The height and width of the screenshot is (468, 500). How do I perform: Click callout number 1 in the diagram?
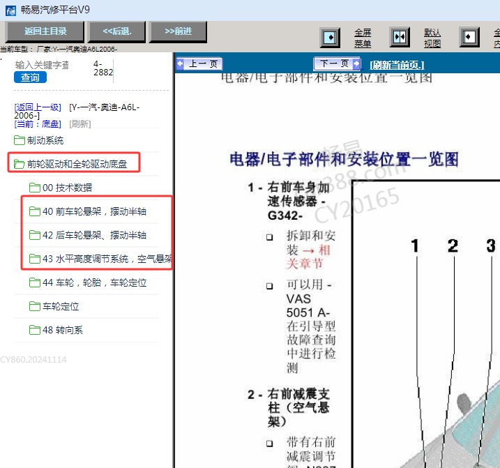tap(415, 246)
